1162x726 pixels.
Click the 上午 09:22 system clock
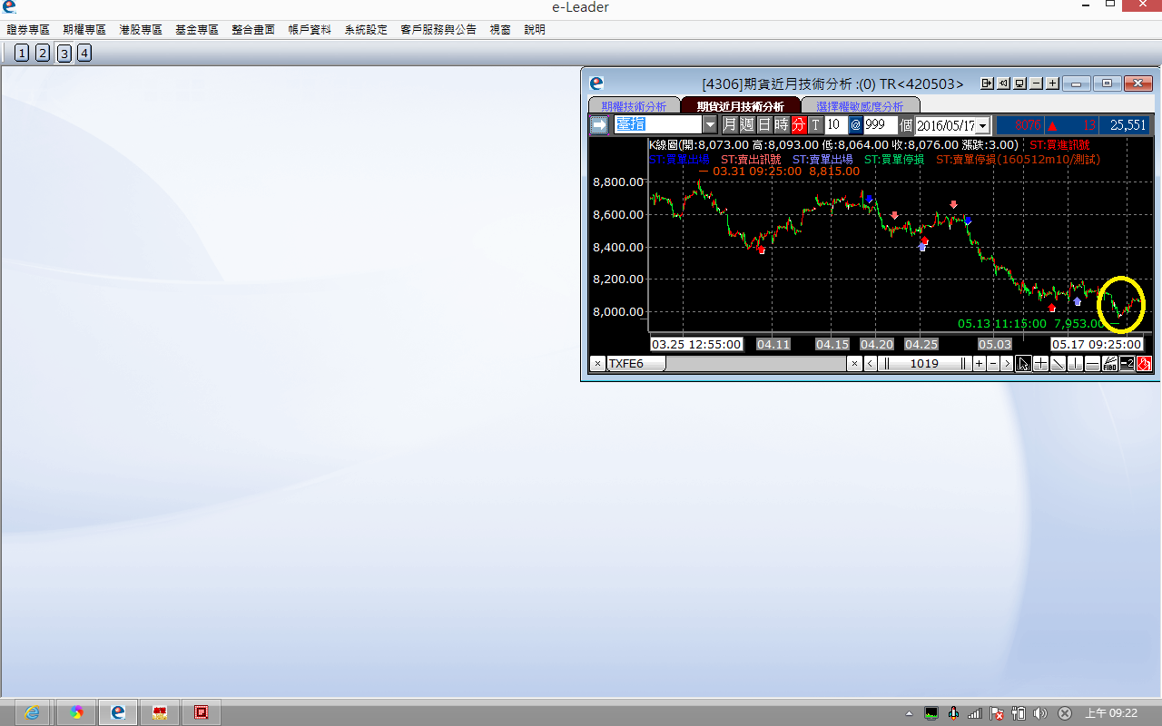1111,713
